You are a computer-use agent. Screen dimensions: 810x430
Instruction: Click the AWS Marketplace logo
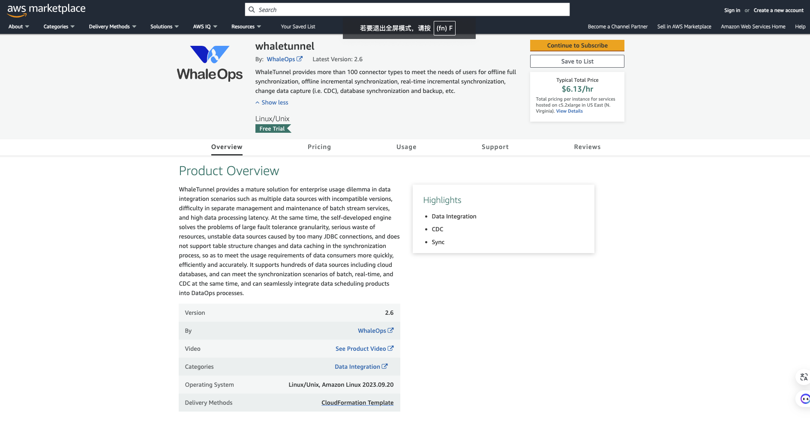[x=46, y=10]
